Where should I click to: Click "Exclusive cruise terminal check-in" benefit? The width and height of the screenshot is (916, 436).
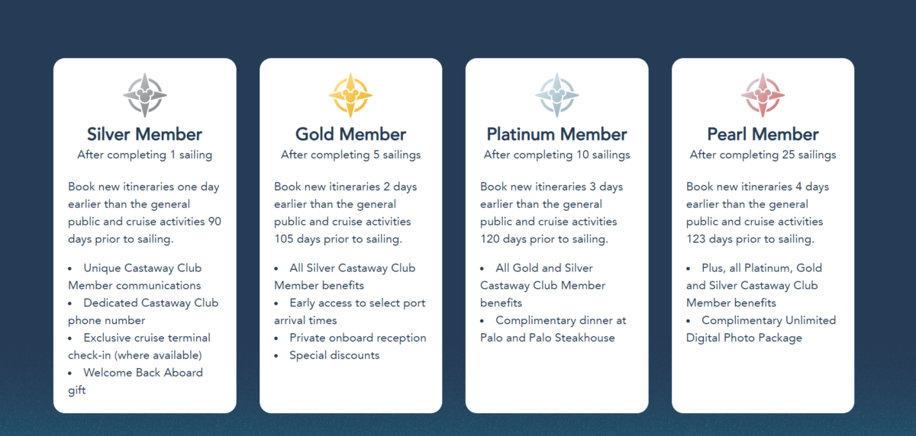coord(147,338)
